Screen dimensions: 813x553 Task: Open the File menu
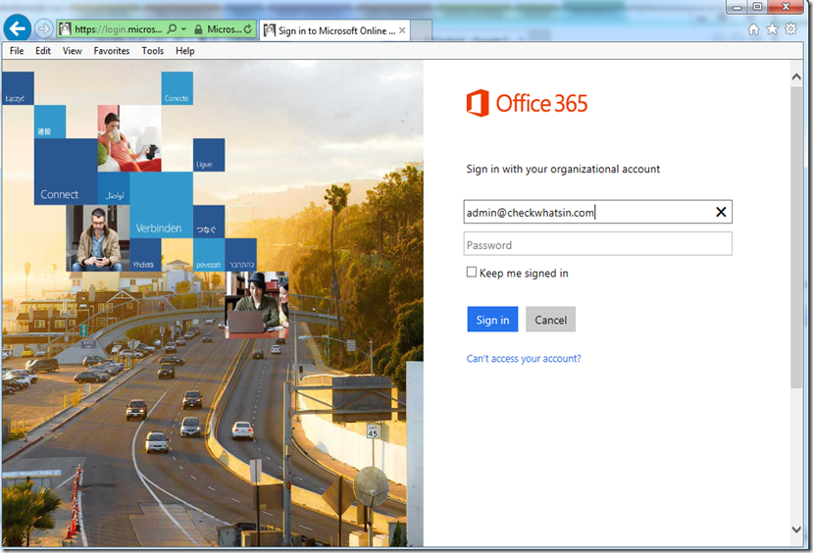(17, 51)
